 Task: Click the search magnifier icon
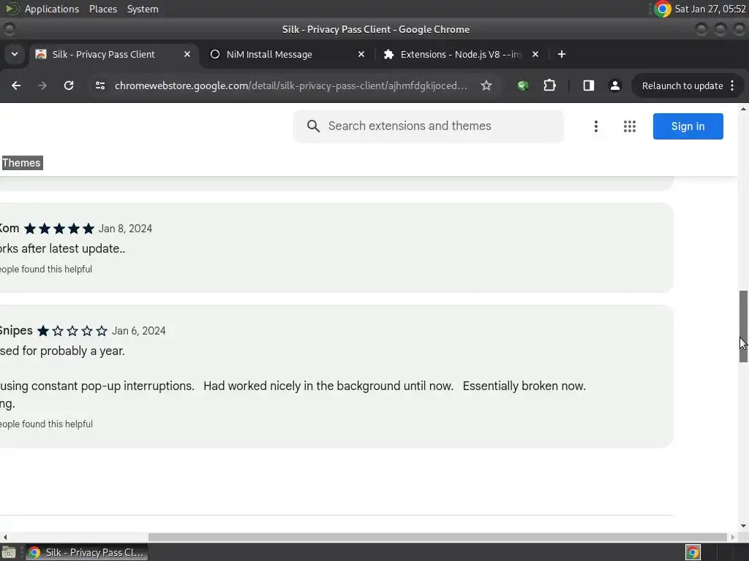click(x=313, y=126)
